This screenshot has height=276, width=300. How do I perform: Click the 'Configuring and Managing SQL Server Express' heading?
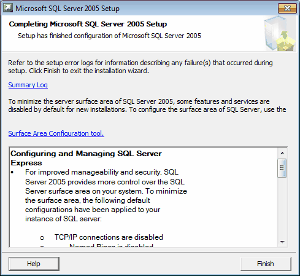pyautogui.click(x=86, y=158)
